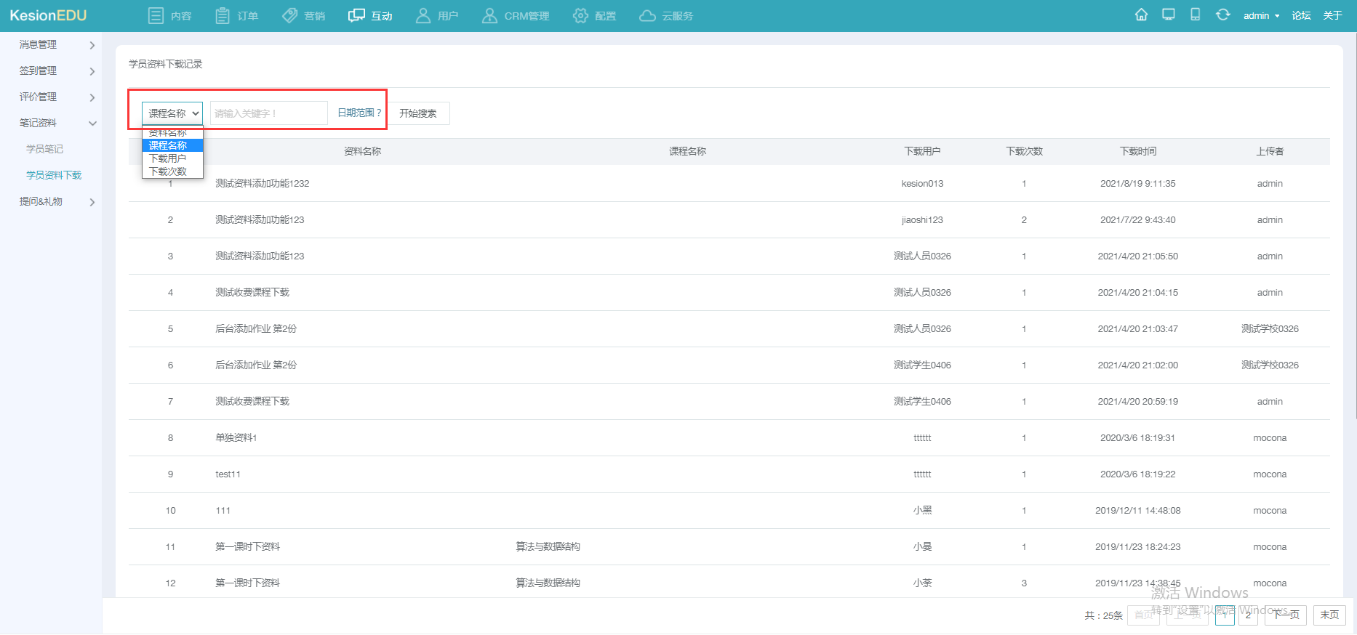Screen dimensions: 1357x635
Task: Click the 营销 marketing tag icon
Action: point(290,16)
